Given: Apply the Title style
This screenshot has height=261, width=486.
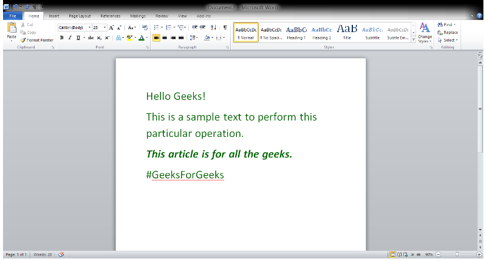Looking at the screenshot, I should click(347, 33).
